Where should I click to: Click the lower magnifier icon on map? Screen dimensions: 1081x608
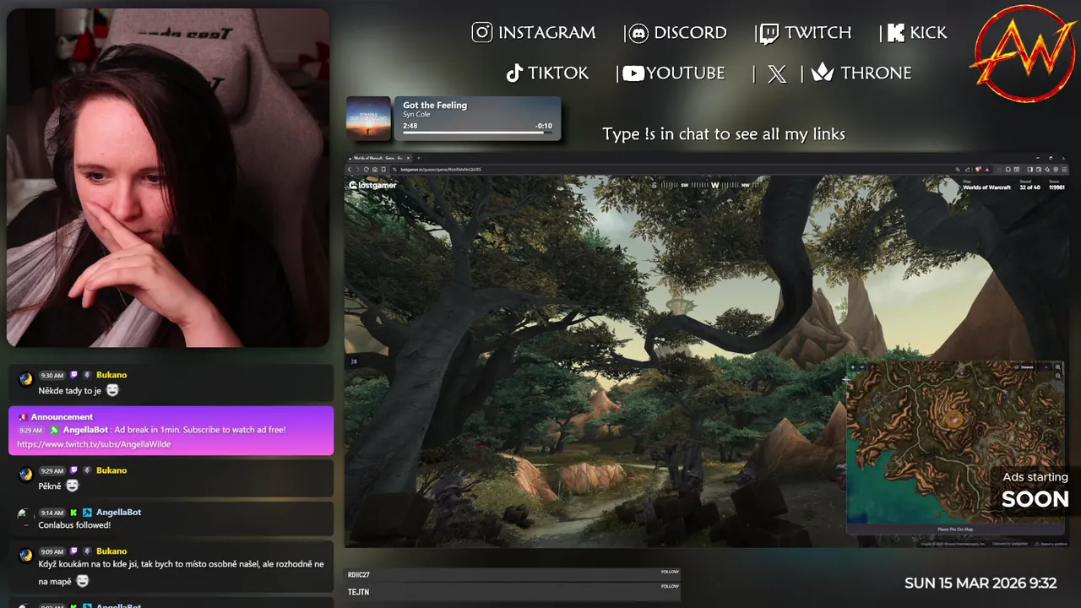coord(1058,376)
